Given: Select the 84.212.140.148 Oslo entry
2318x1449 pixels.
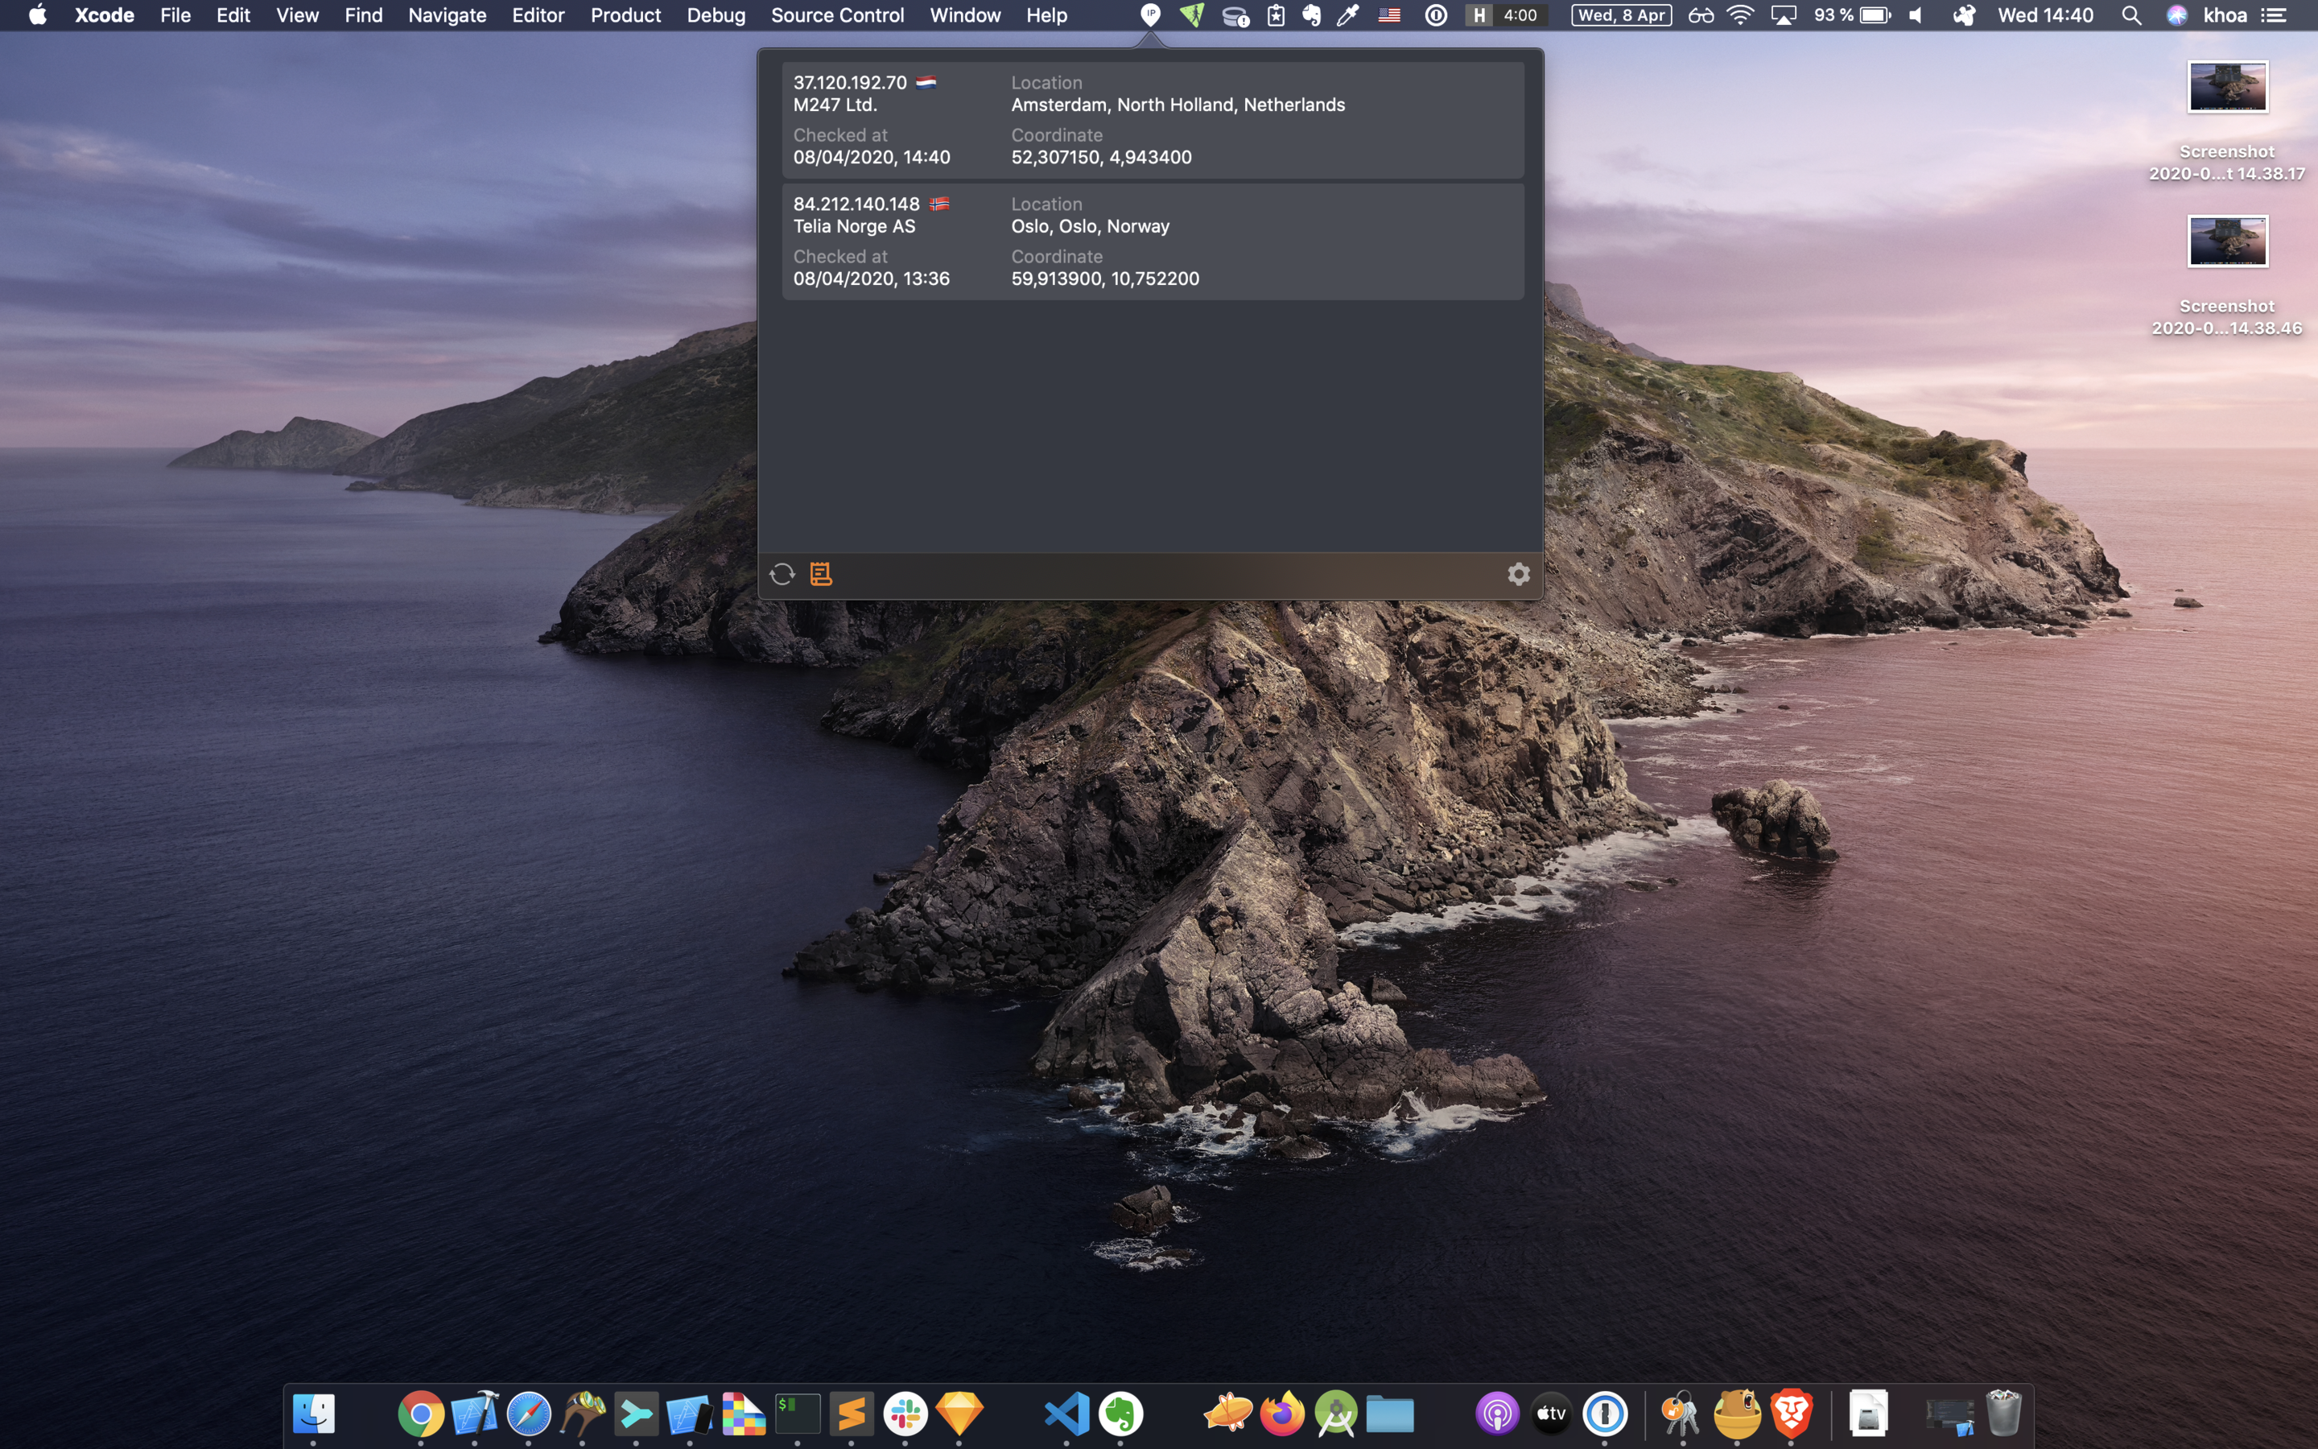Looking at the screenshot, I should [x=1151, y=242].
